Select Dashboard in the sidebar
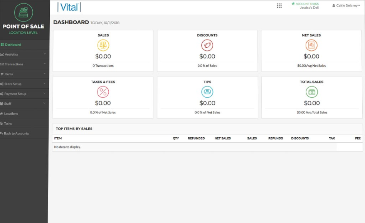Screen dimensions: 365x223 click(13, 45)
